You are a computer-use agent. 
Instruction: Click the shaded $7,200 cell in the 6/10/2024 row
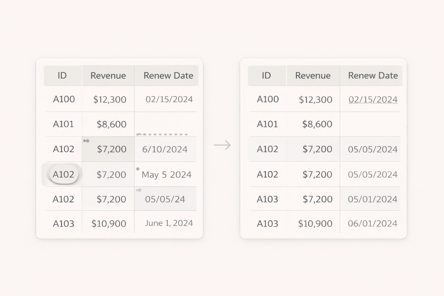[x=108, y=149]
